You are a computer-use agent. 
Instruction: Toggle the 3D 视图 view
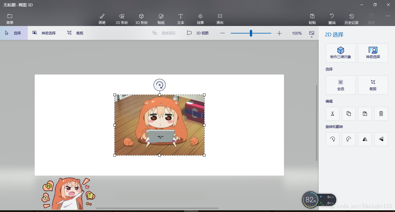click(198, 33)
